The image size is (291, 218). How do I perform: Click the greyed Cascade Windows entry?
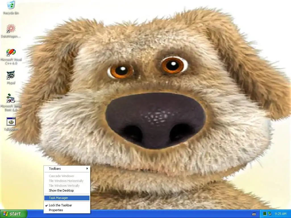click(x=67, y=176)
